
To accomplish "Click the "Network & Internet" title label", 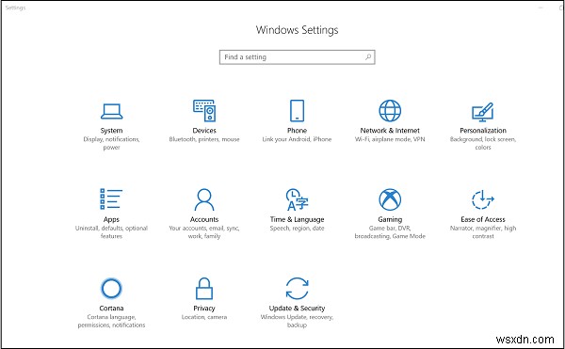I will pos(390,131).
